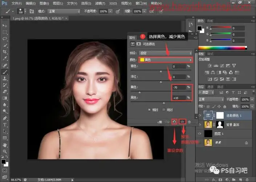Screen dimensions: 256x182
Task: Reset adjustment defaults in Properties panel
Action: (x=174, y=122)
